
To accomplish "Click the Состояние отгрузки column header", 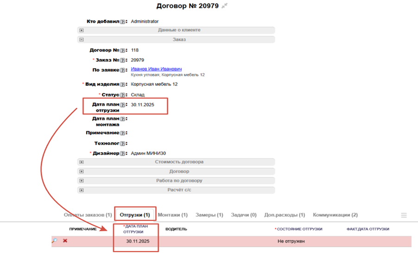I will [x=299, y=229].
